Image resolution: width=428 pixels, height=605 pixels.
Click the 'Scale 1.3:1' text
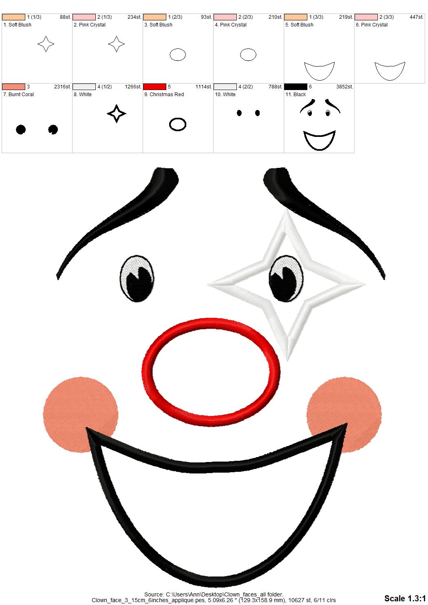pos(405,598)
